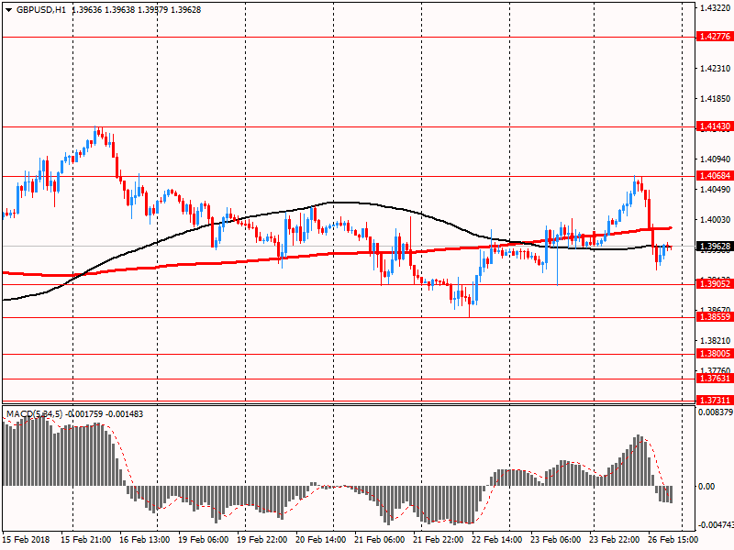This screenshot has height=550, width=734.
Task: Click the 26 Feb 15:00 time label
Action: (673, 541)
